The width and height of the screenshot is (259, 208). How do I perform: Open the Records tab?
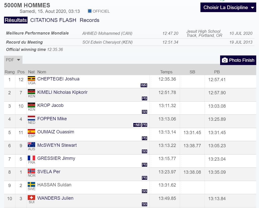coord(90,20)
